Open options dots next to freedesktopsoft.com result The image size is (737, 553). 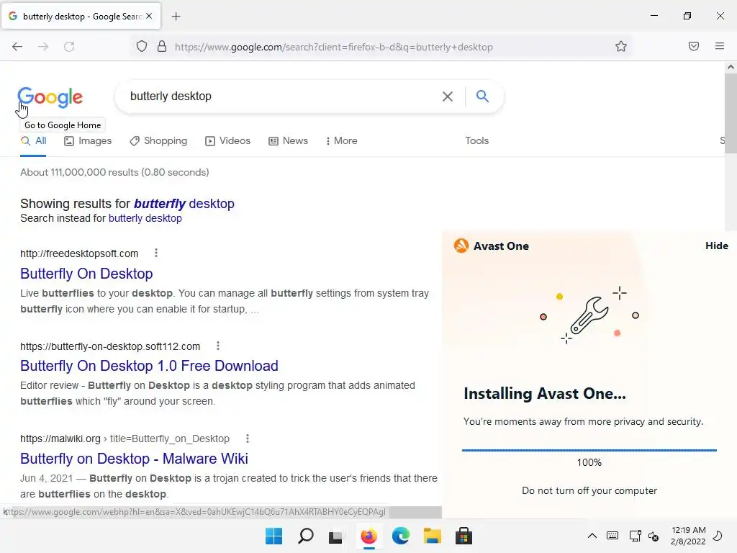point(156,253)
